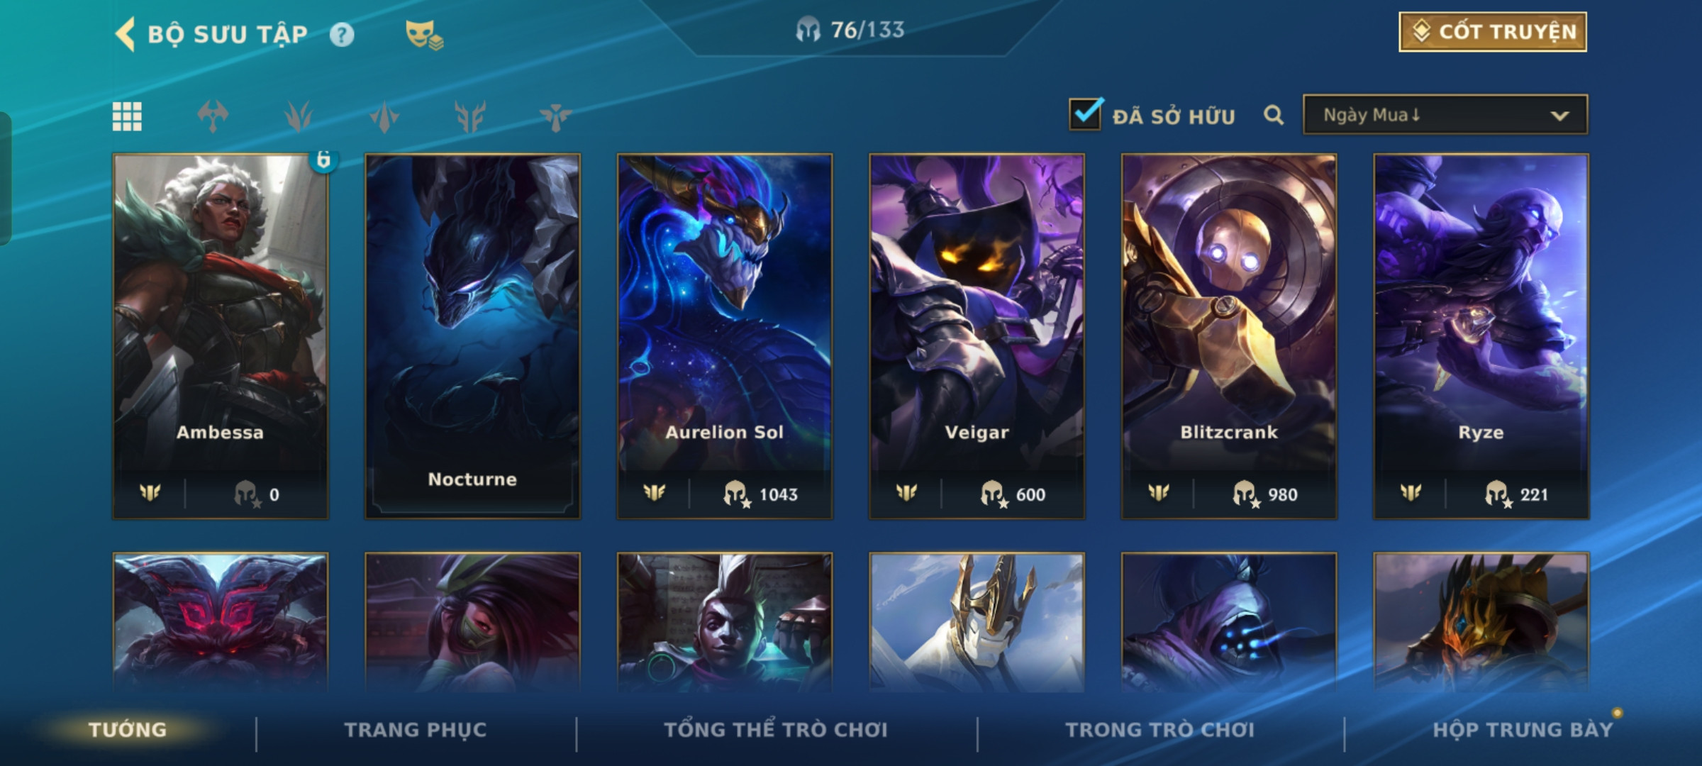Filter by the last role filter icon
This screenshot has width=1702, height=766.
pyautogui.click(x=555, y=116)
